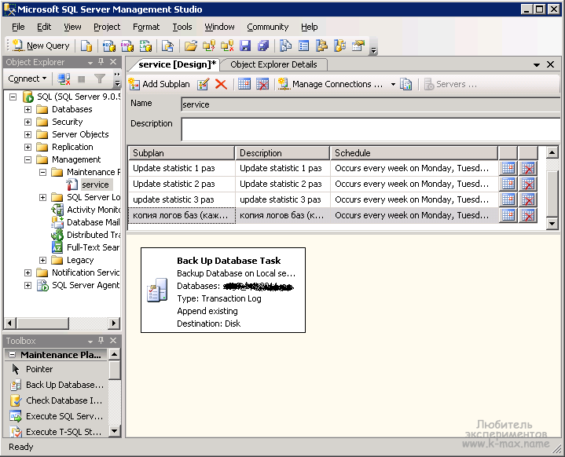Image resolution: width=565 pixels, height=457 pixels.
Task: Pin the Toolbox panel
Action: (x=101, y=340)
